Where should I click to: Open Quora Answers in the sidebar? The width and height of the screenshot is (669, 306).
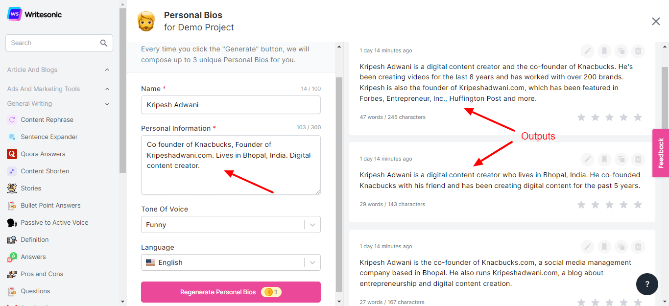coord(43,154)
